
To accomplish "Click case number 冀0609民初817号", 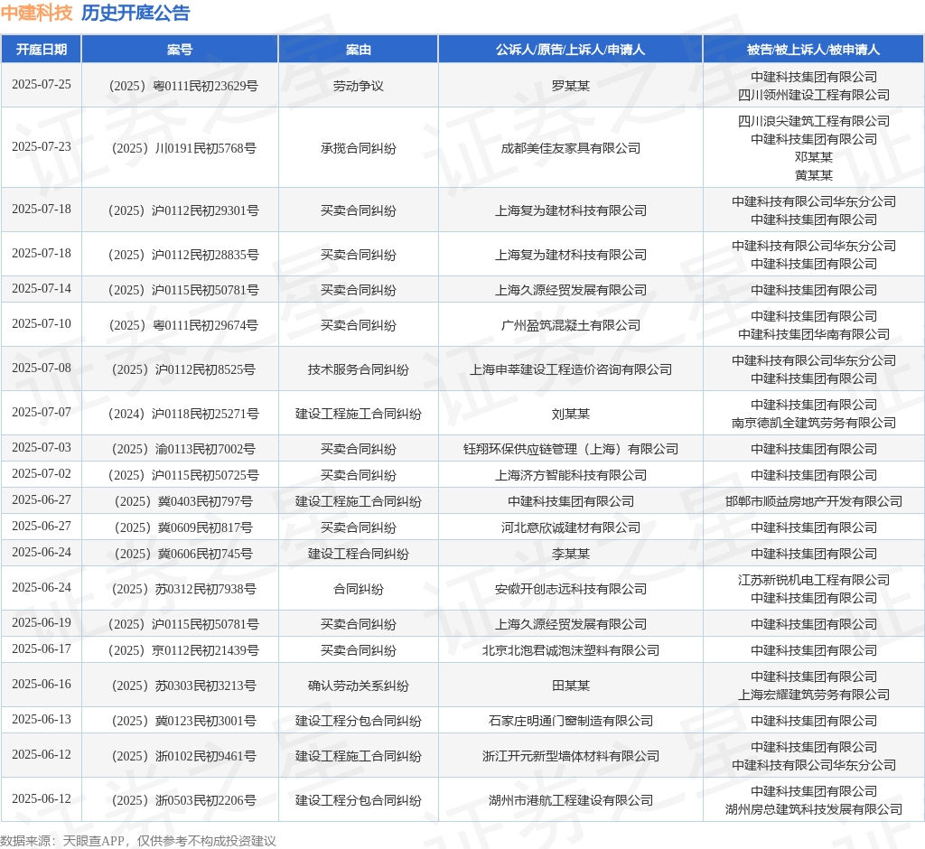I will point(183,527).
